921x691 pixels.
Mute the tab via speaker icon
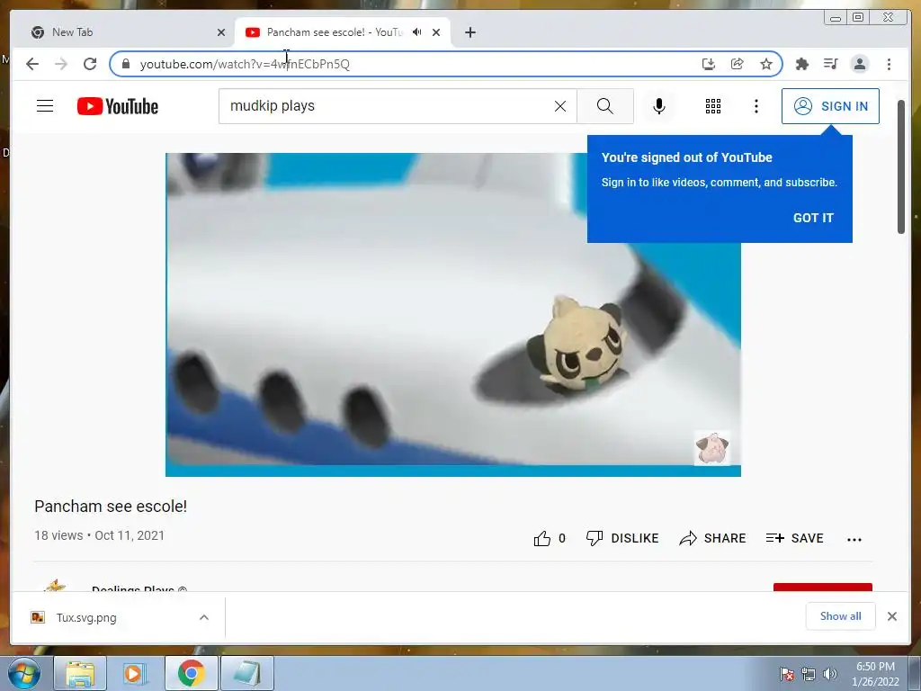point(417,32)
